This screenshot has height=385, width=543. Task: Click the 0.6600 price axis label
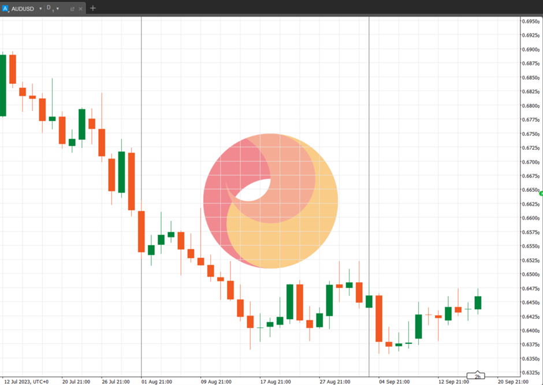(531, 218)
